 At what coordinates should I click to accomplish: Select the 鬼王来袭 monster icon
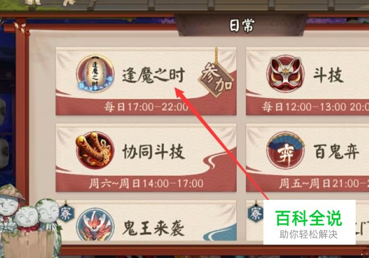95,224
